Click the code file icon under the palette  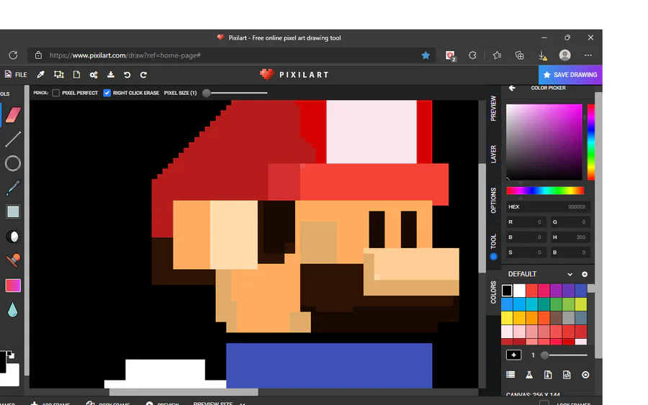pos(567,375)
